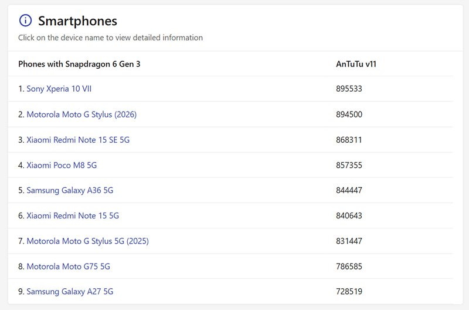This screenshot has width=469, height=310.
Task: Select the score 728519
Action: (349, 291)
